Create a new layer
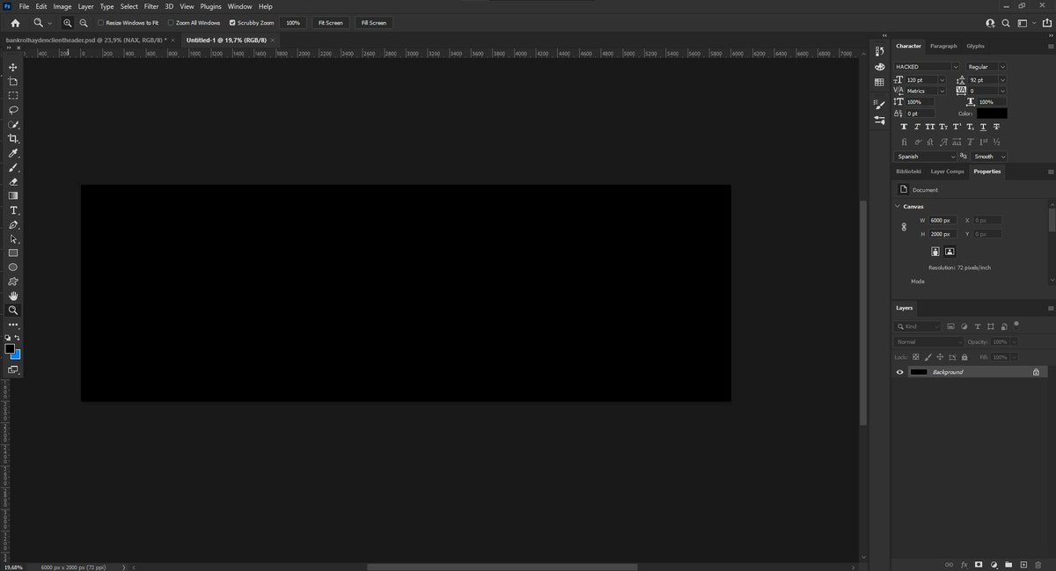 point(1023,564)
